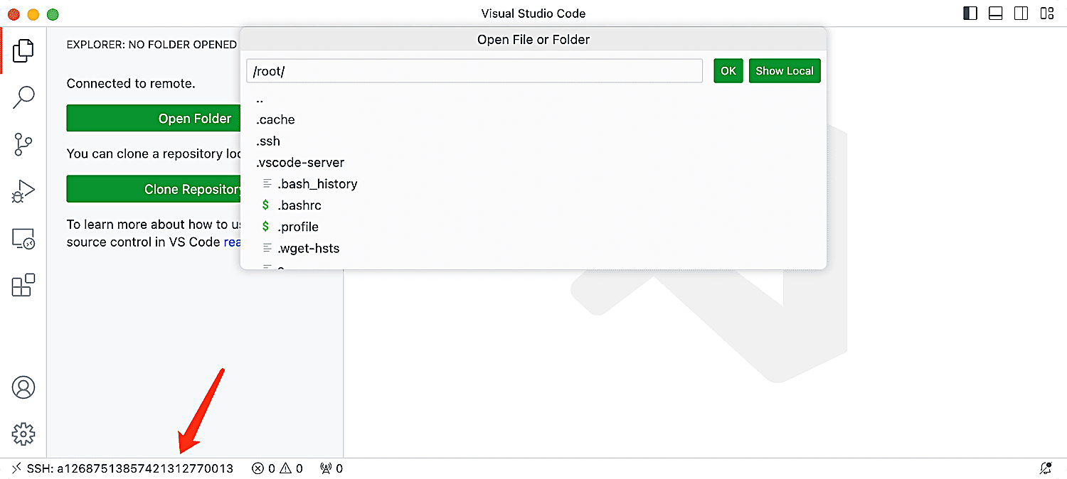Select the .vscode-server folder

coord(533,163)
